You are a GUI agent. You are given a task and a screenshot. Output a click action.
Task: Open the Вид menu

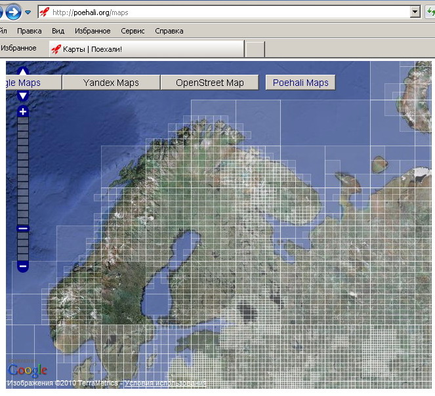58,31
